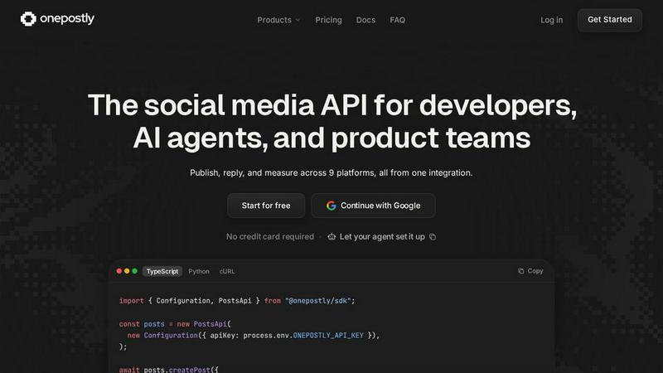Click the chevron next to Products
Image resolution: width=663 pixels, height=373 pixels.
point(298,20)
